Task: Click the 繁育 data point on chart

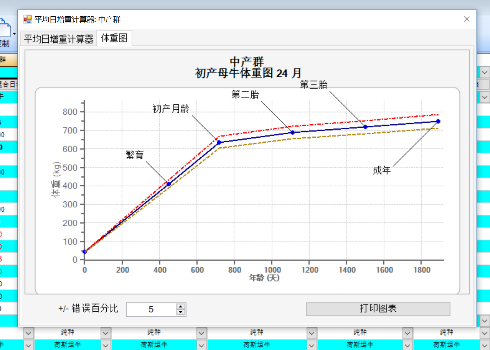Action: (169, 184)
